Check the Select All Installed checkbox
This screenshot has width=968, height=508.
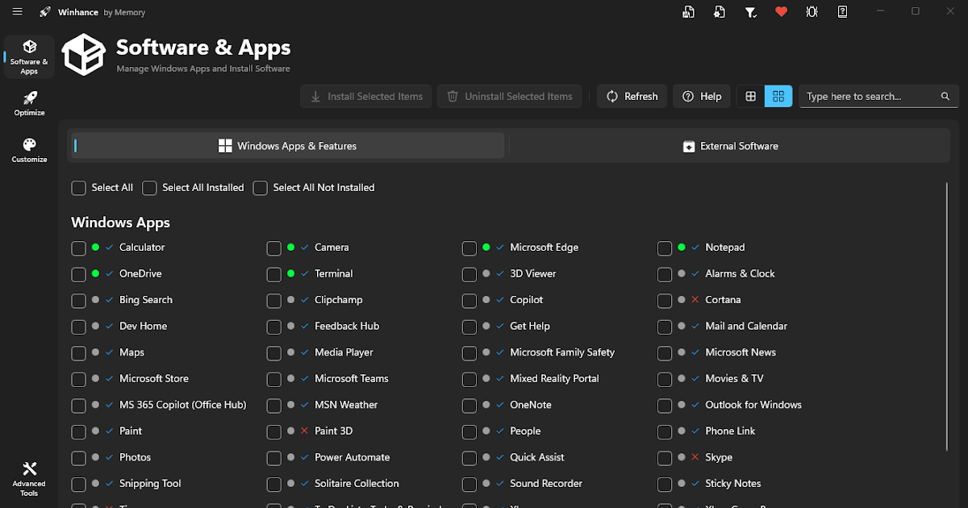[149, 188]
